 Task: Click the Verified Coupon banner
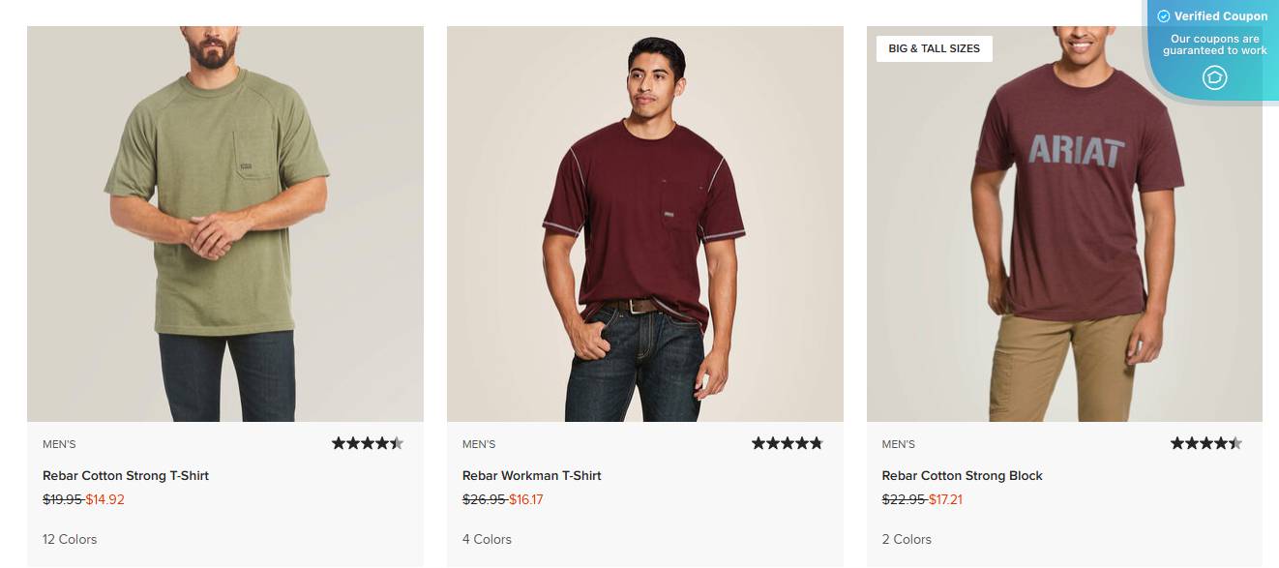pyautogui.click(x=1212, y=15)
